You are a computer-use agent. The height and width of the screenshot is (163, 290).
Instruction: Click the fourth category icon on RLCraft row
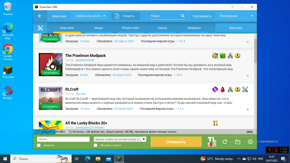coord(238,89)
